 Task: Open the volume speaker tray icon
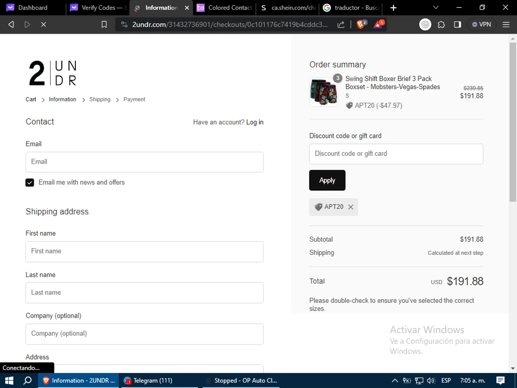point(431,380)
